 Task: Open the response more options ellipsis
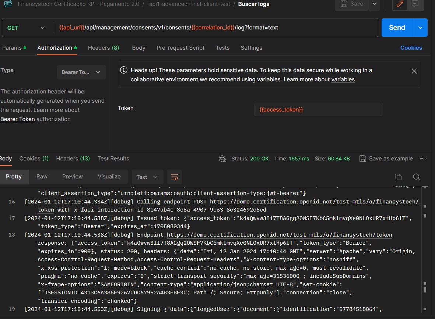(x=423, y=159)
